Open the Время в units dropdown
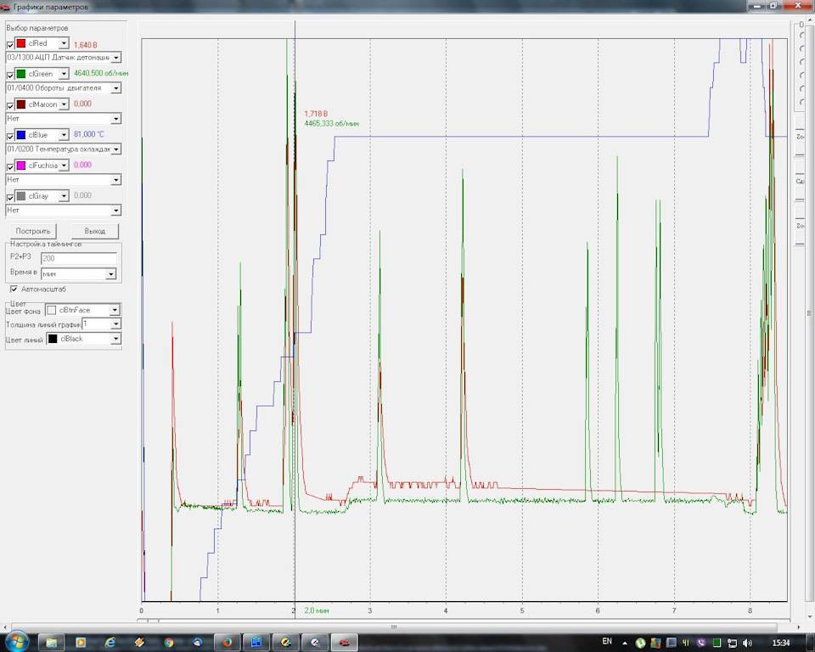 (110, 275)
